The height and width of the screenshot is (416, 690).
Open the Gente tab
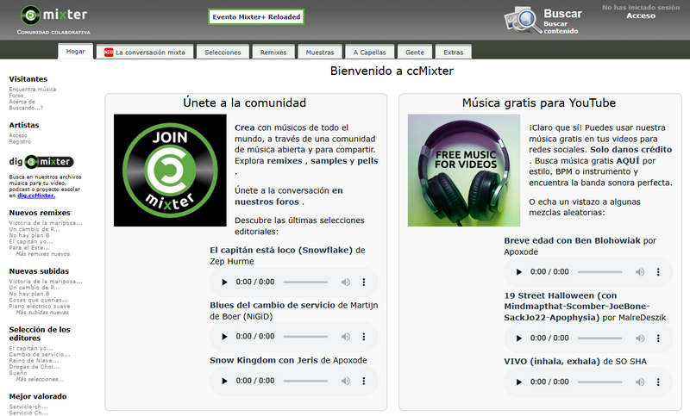click(x=415, y=53)
